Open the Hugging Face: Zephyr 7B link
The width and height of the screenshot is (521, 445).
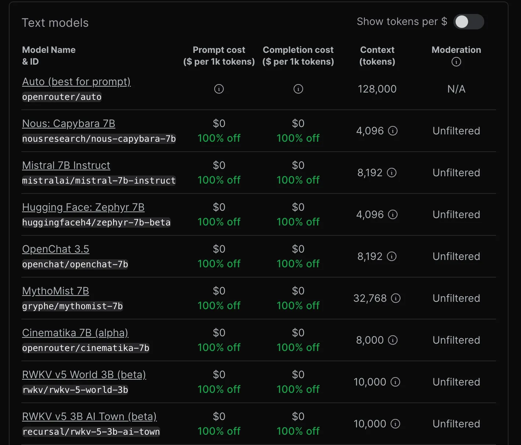83,207
